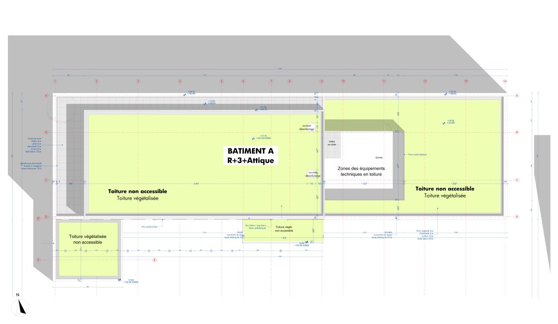Click the lower ouvrant désenfumage hatch
Viewport: 558px width, 324px height.
[x=313, y=174]
